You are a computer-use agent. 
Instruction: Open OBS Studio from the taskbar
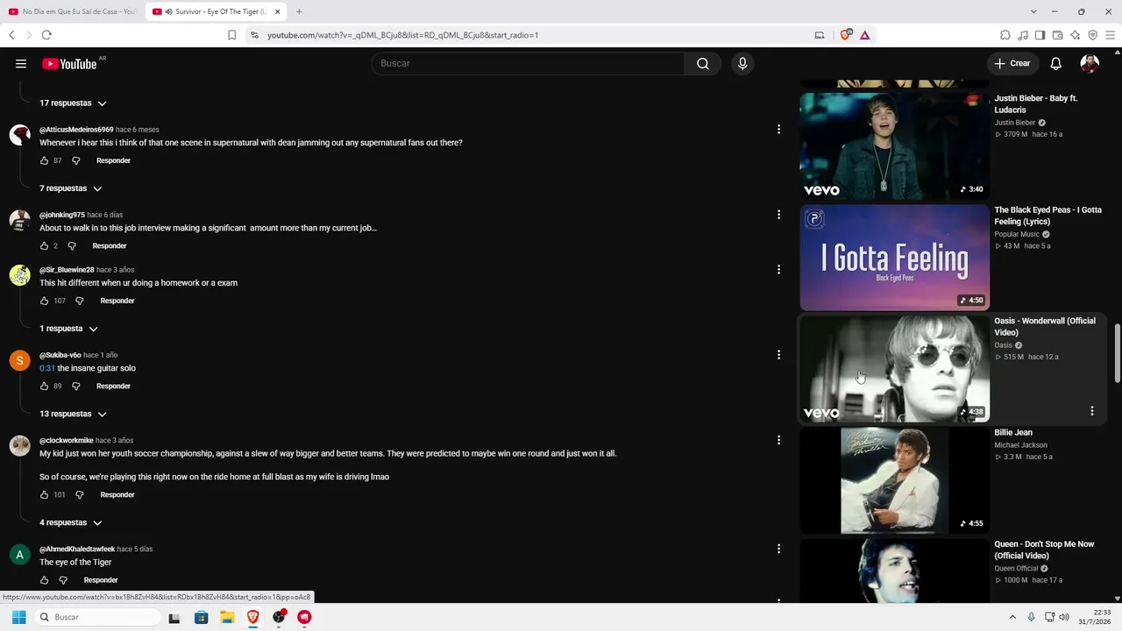pos(279,617)
